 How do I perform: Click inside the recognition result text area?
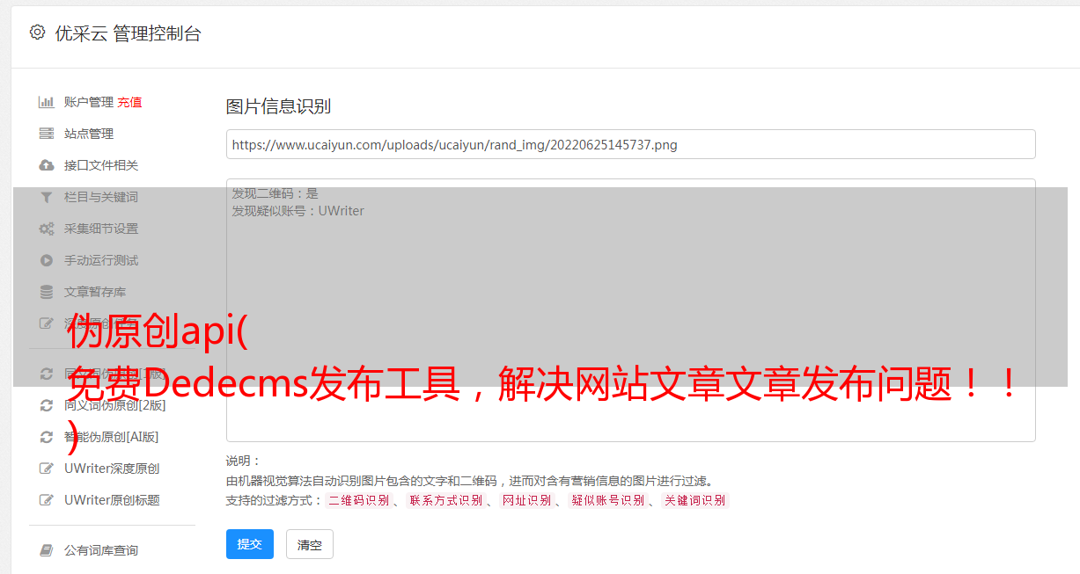pyautogui.click(x=630, y=309)
